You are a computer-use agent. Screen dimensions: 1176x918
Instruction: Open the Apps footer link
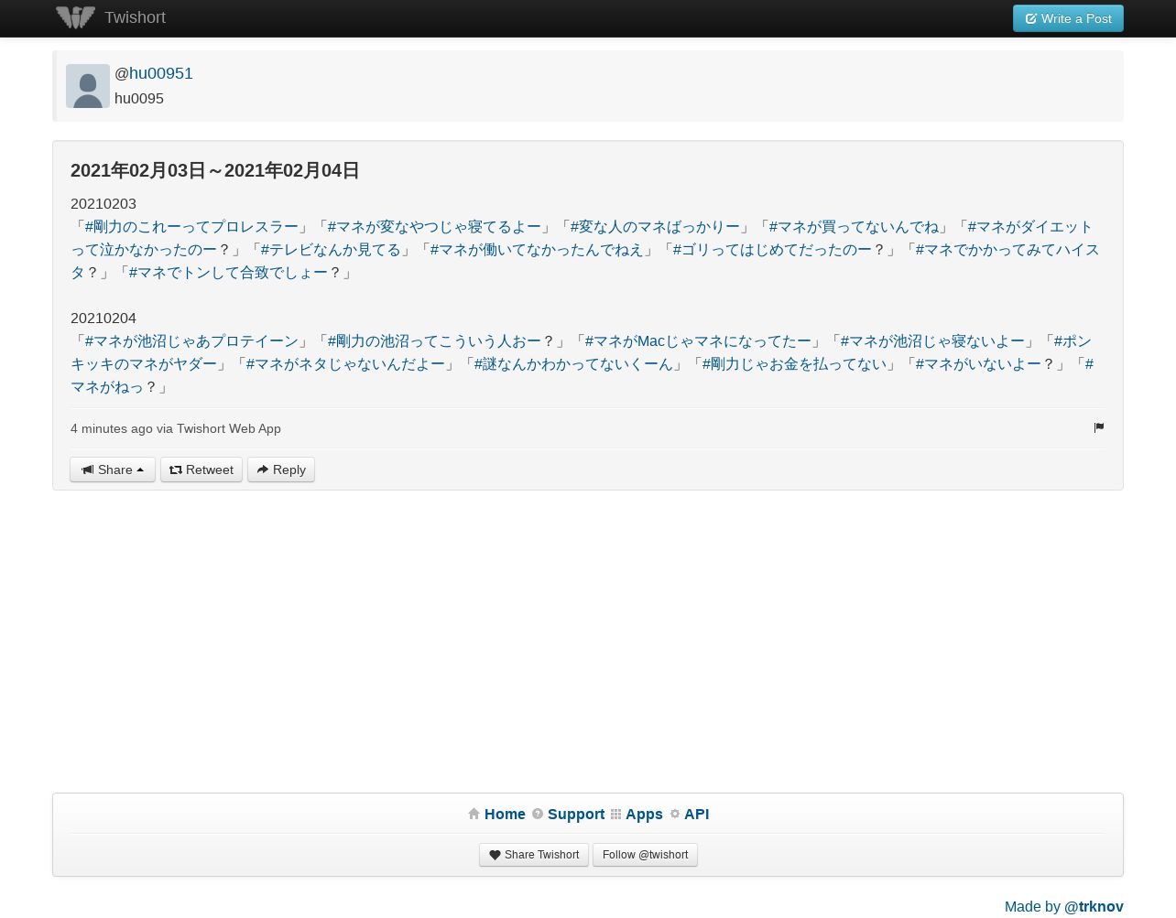click(x=644, y=814)
